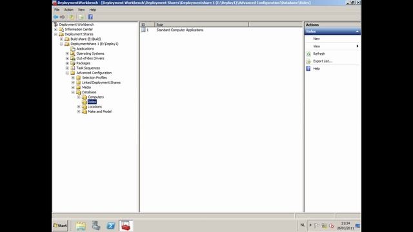The image size is (413, 232).
Task: Click Help in the Actions pane
Action: tap(316, 69)
